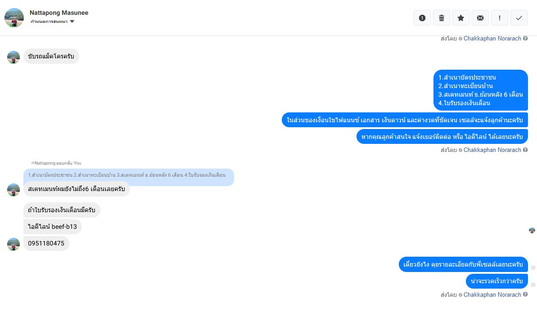
Task: Star this conversation as follow-up
Action: (460, 18)
